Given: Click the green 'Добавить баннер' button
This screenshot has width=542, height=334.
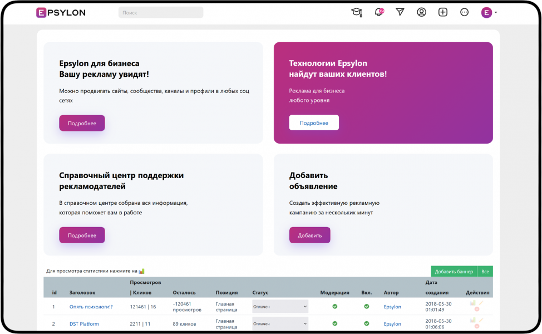Looking at the screenshot, I should click(454, 272).
